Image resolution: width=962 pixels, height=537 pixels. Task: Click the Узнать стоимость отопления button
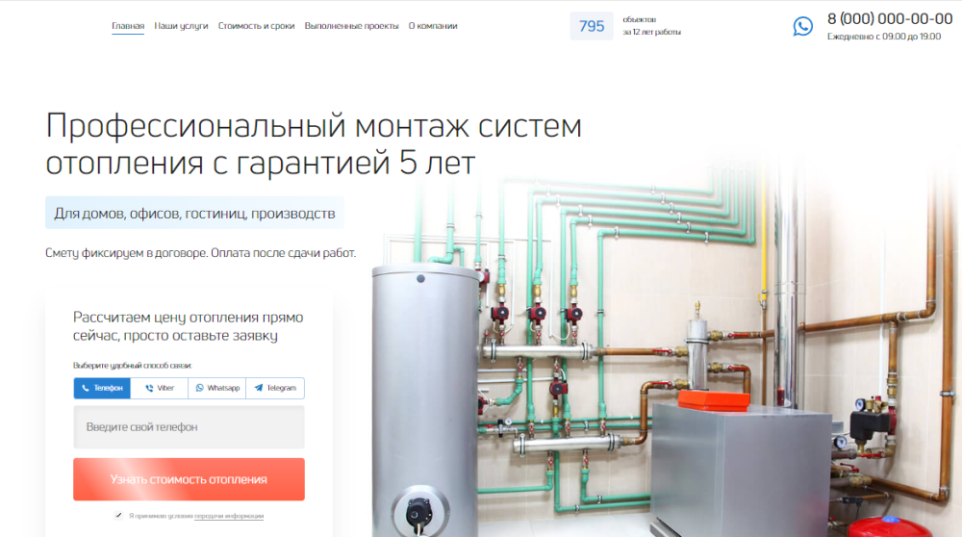[189, 479]
